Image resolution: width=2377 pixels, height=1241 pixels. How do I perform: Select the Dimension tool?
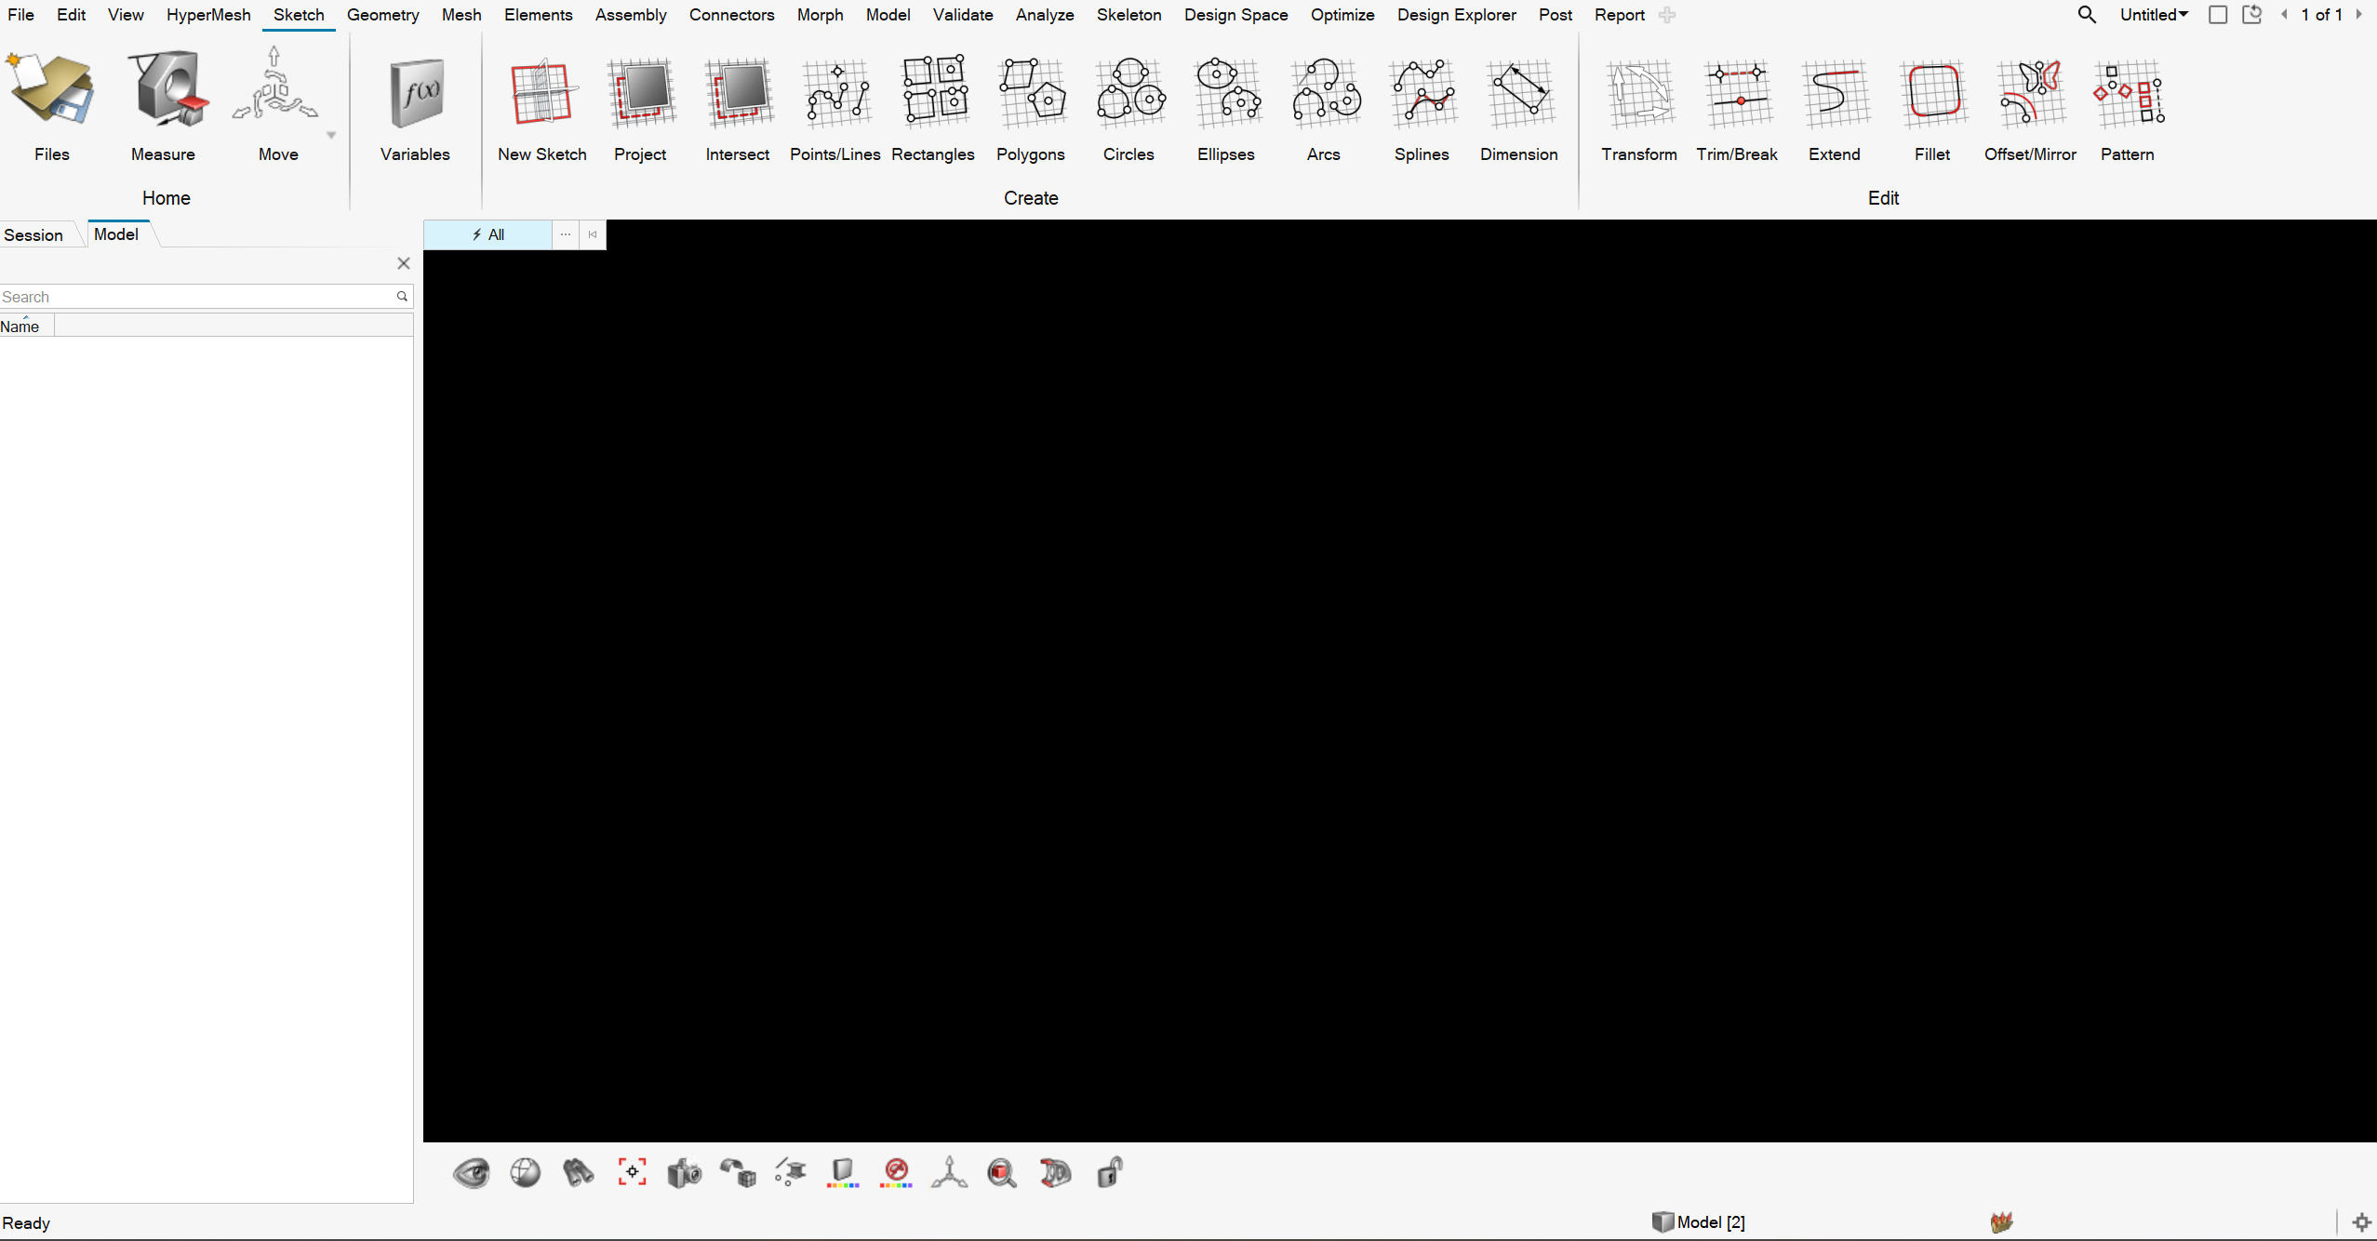(1518, 107)
